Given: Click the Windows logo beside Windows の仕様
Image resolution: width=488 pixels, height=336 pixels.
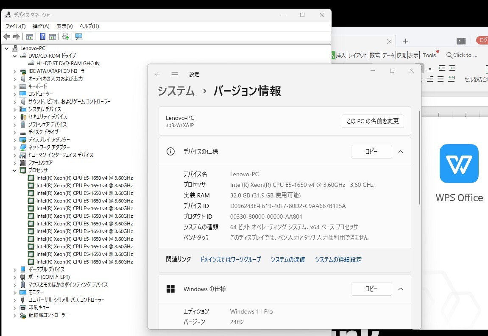Looking at the screenshot, I should coord(170,289).
